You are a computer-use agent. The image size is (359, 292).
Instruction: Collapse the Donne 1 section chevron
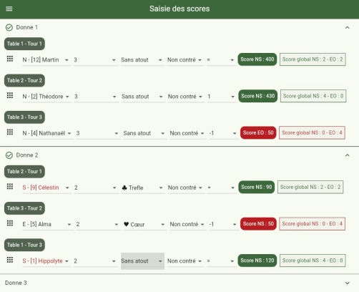347,28
